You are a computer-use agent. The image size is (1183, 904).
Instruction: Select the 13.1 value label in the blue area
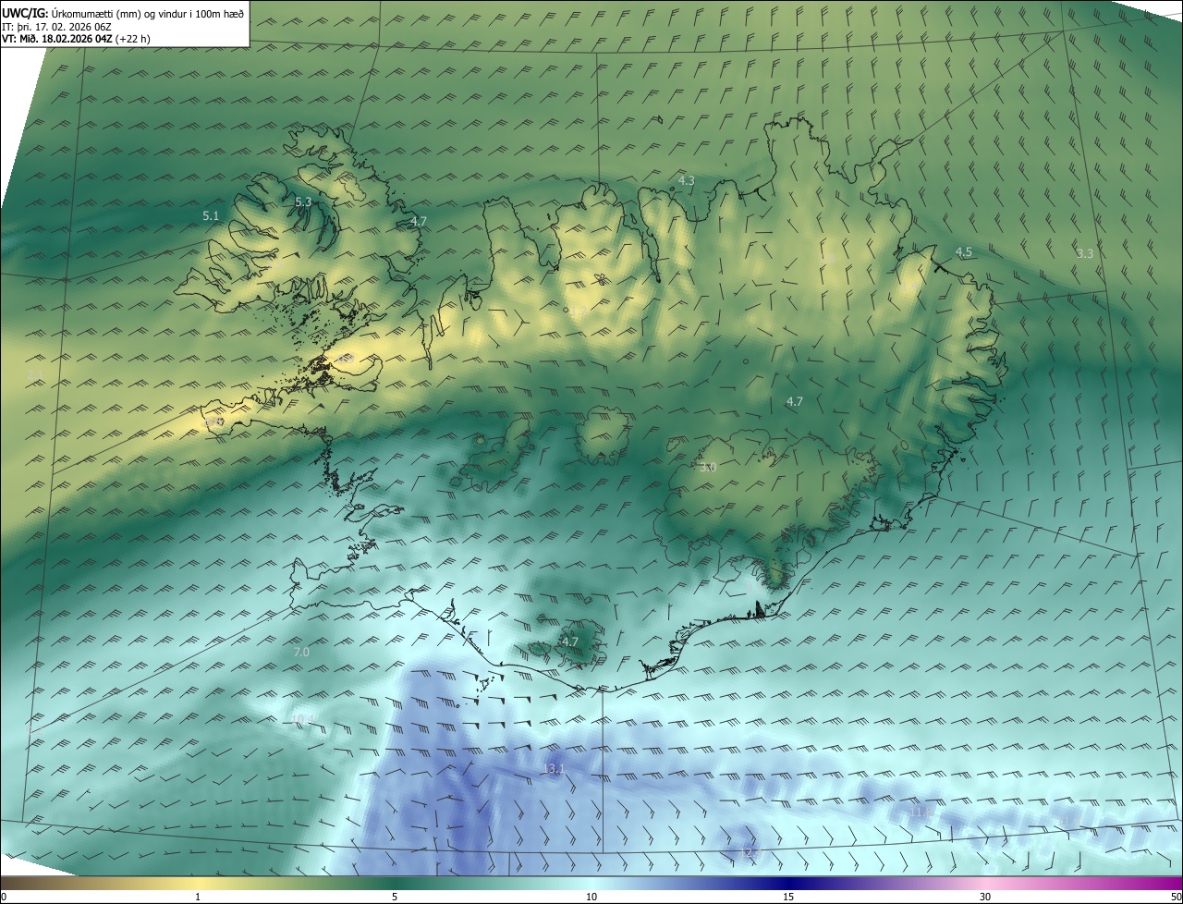[553, 768]
